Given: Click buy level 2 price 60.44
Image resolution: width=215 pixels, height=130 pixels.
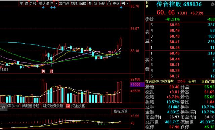Looking at the screenshot, I should point(175,59).
